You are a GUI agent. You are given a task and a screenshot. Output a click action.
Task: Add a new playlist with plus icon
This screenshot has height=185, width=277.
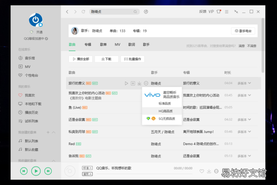click(x=48, y=132)
